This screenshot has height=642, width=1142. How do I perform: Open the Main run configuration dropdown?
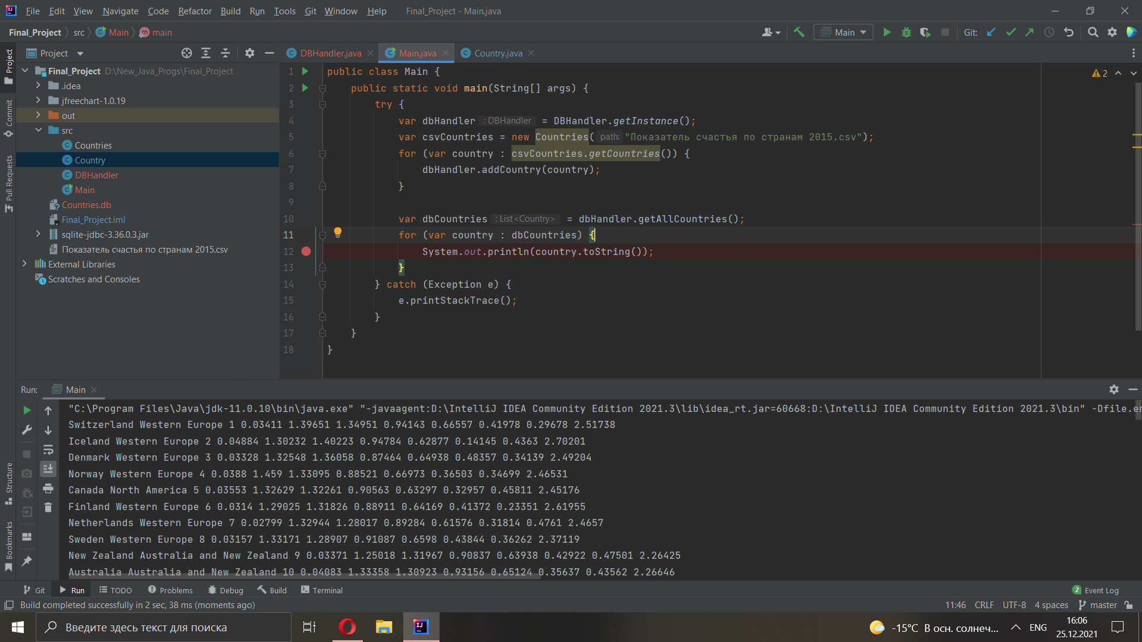coord(843,32)
